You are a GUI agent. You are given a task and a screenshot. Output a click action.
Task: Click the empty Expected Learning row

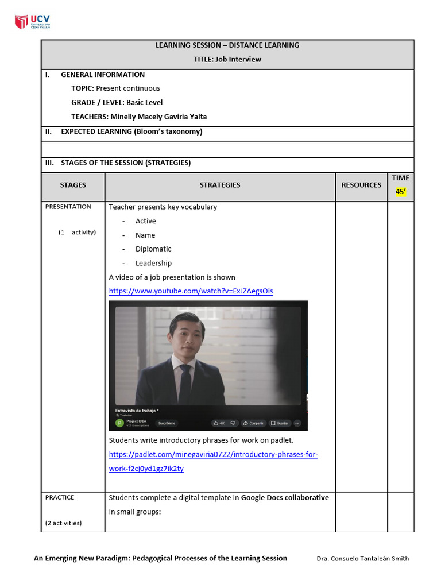227,150
